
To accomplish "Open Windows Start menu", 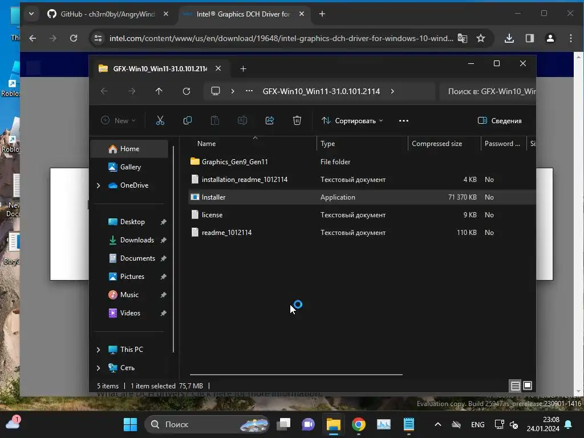I will point(131,424).
